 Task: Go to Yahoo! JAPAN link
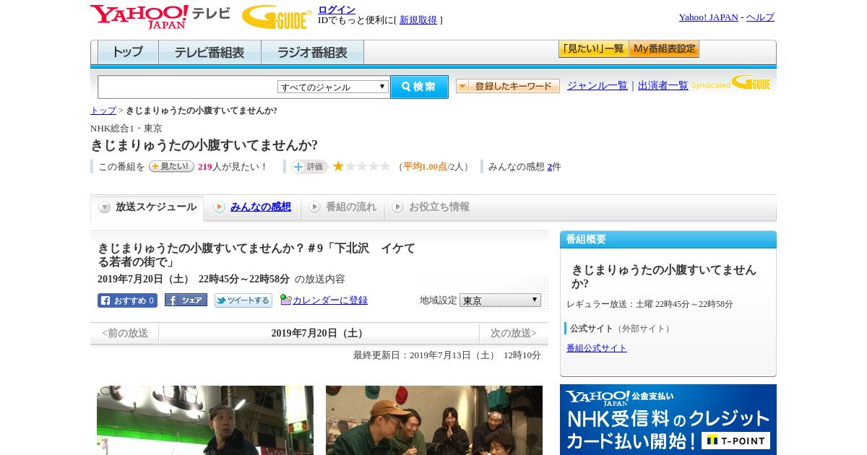coord(708,17)
